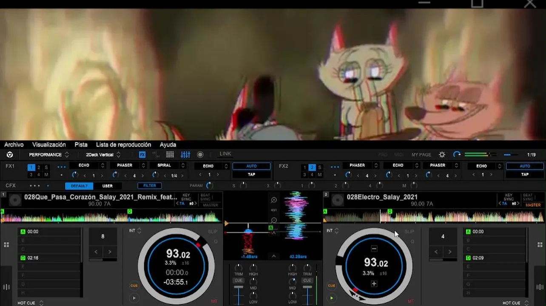
Task: Open Lista de reproducción menu
Action: (123, 144)
